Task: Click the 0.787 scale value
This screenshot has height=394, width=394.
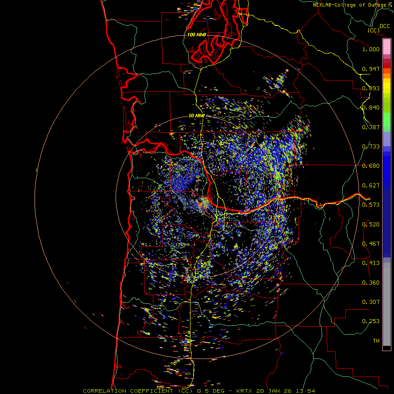Action: pyautogui.click(x=371, y=127)
